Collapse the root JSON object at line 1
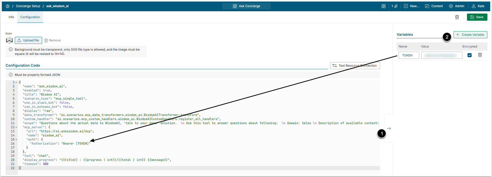The image size is (492, 177). click(16, 82)
